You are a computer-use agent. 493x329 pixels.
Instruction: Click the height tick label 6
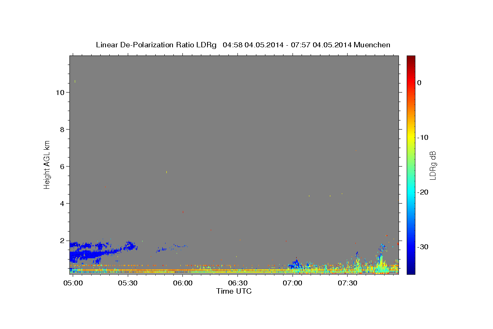pyautogui.click(x=62, y=167)
